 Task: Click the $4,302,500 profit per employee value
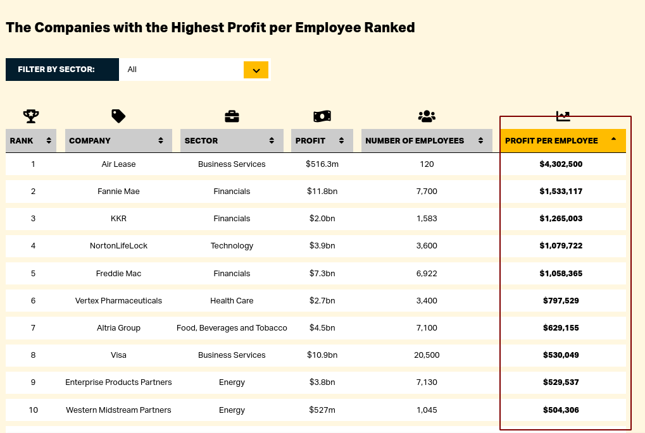(561, 164)
